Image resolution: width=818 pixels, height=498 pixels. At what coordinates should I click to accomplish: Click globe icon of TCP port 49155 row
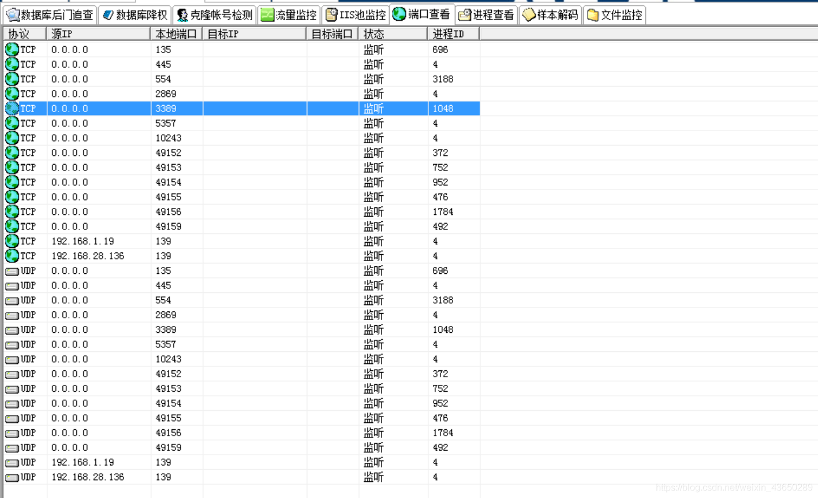click(x=12, y=197)
